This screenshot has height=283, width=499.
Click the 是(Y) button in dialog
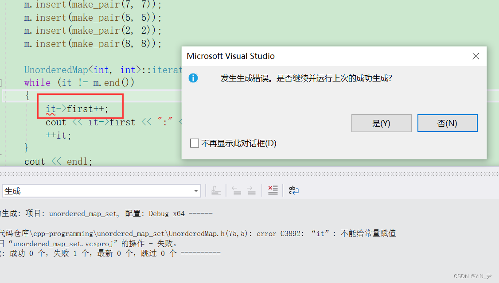381,123
